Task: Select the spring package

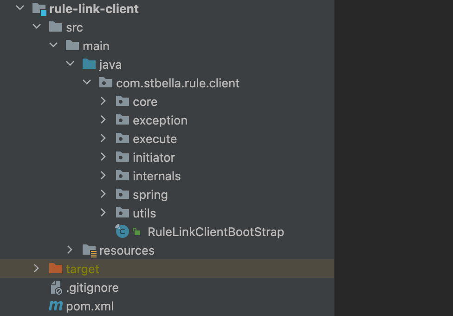Action: pyautogui.click(x=150, y=195)
